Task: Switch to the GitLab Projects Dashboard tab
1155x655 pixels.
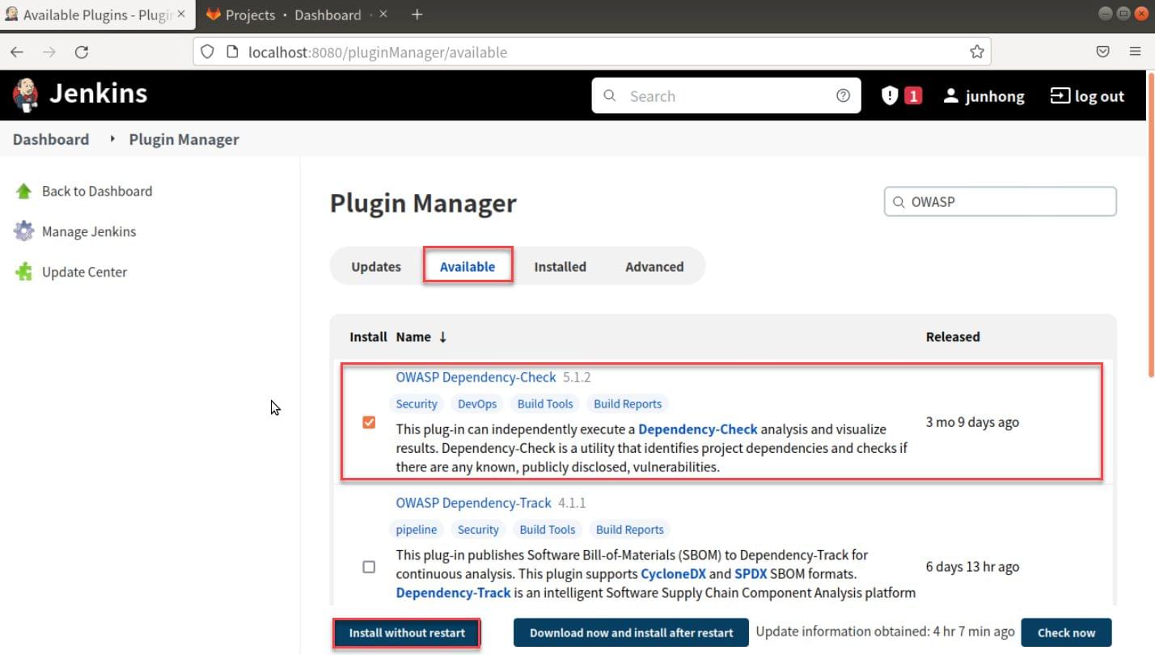Action: (295, 15)
